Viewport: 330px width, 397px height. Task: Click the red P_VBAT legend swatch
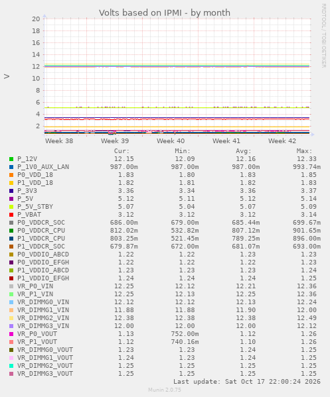tap(11, 215)
